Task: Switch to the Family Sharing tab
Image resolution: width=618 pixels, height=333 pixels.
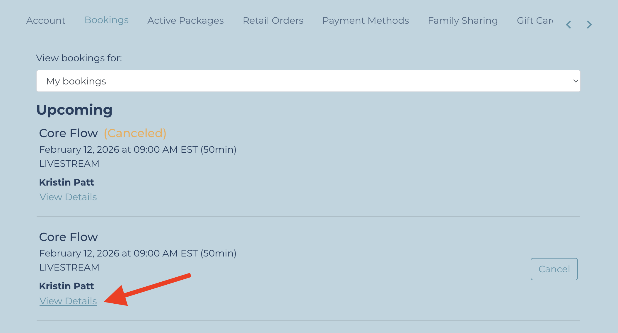Action: click(463, 21)
